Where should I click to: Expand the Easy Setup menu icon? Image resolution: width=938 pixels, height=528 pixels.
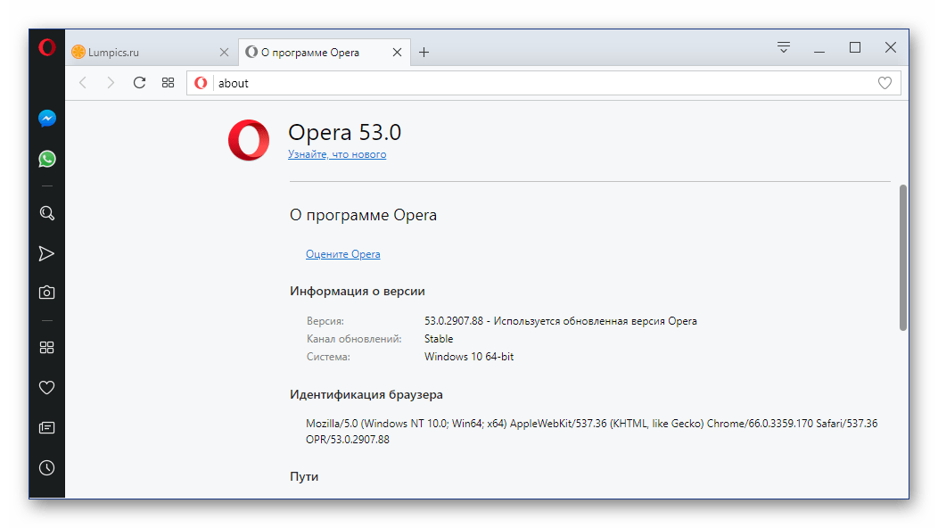pyautogui.click(x=784, y=48)
